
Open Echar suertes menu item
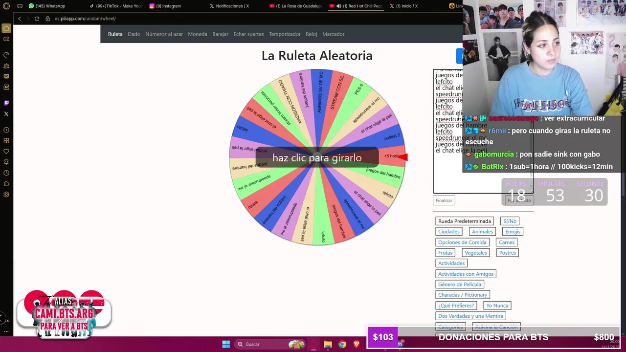point(248,34)
